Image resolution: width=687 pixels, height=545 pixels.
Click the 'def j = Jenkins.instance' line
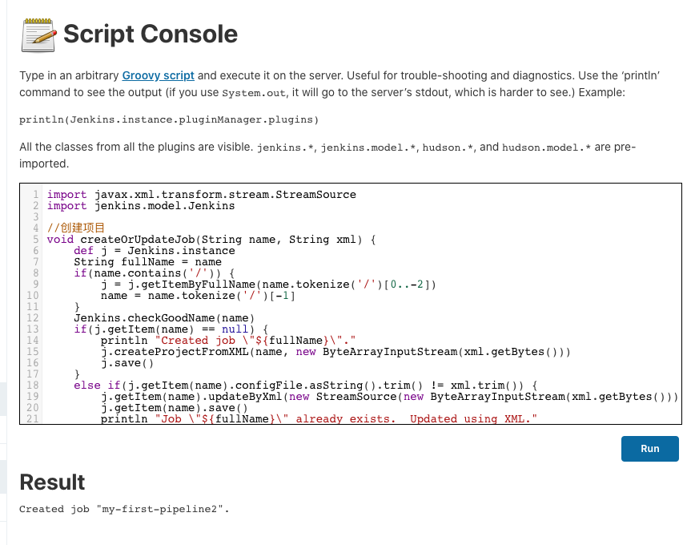click(x=154, y=250)
